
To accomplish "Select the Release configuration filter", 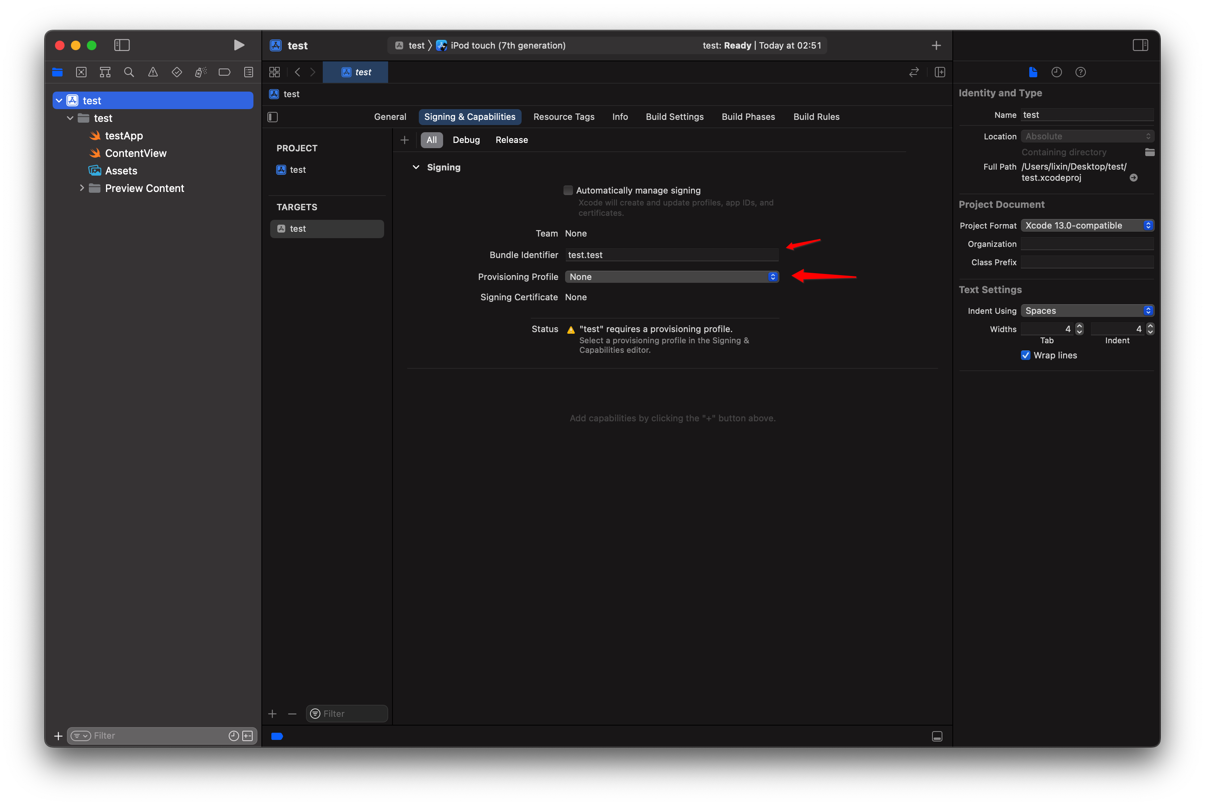I will pos(511,140).
